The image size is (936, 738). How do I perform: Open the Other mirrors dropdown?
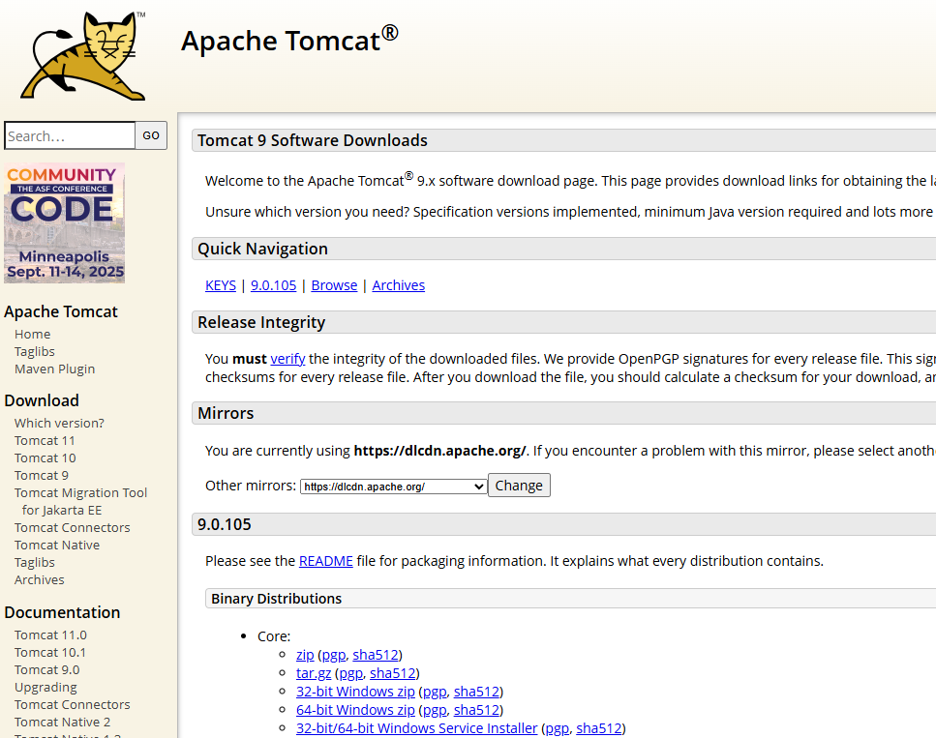pos(393,487)
